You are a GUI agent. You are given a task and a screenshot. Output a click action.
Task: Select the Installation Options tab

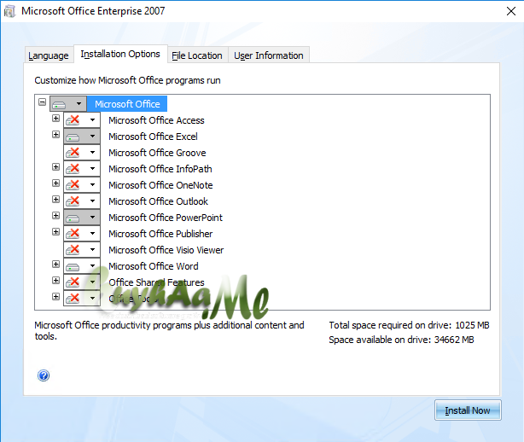click(120, 54)
